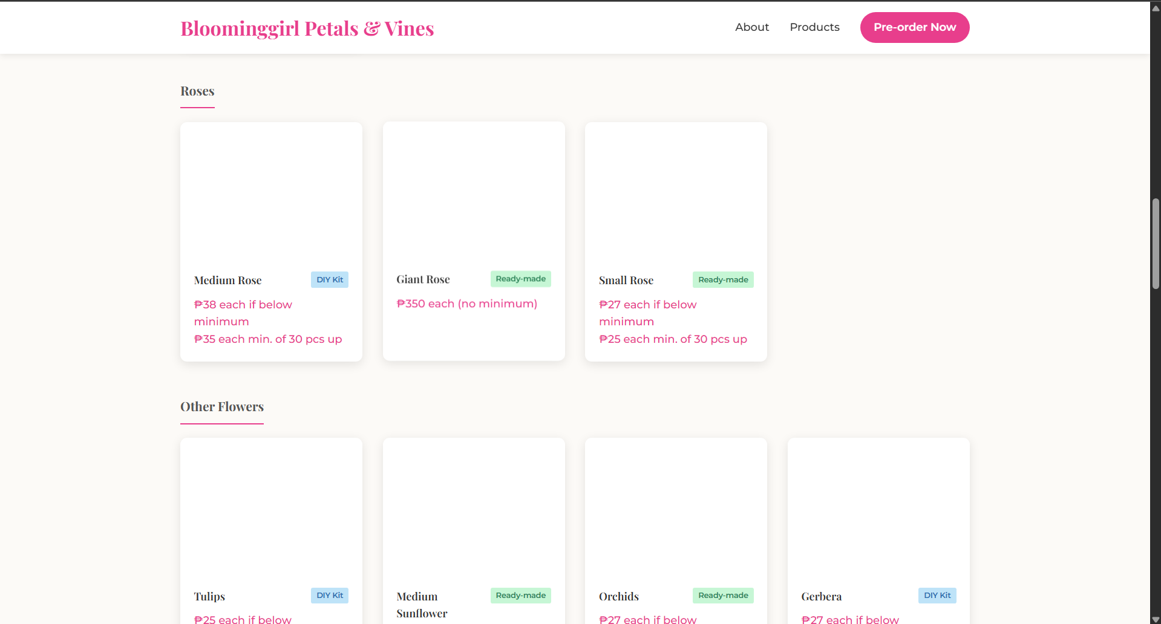Select the Medium Rose product title
This screenshot has width=1161, height=624.
point(227,280)
